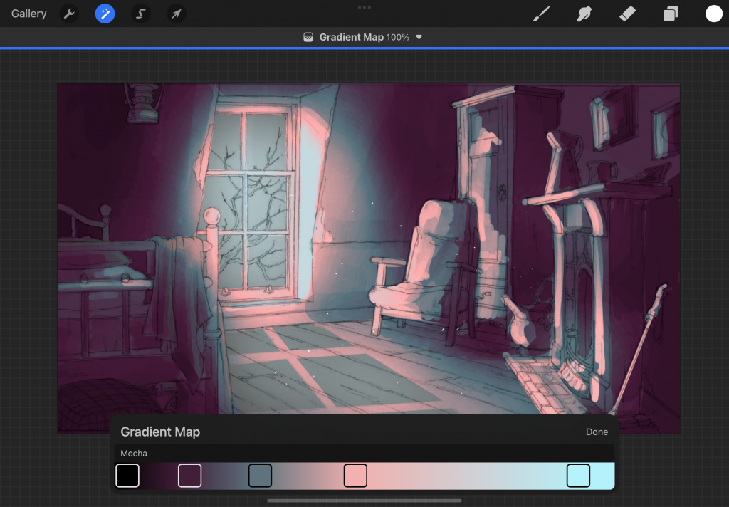Open the Layers panel
Screen dimensions: 729x507
point(671,14)
